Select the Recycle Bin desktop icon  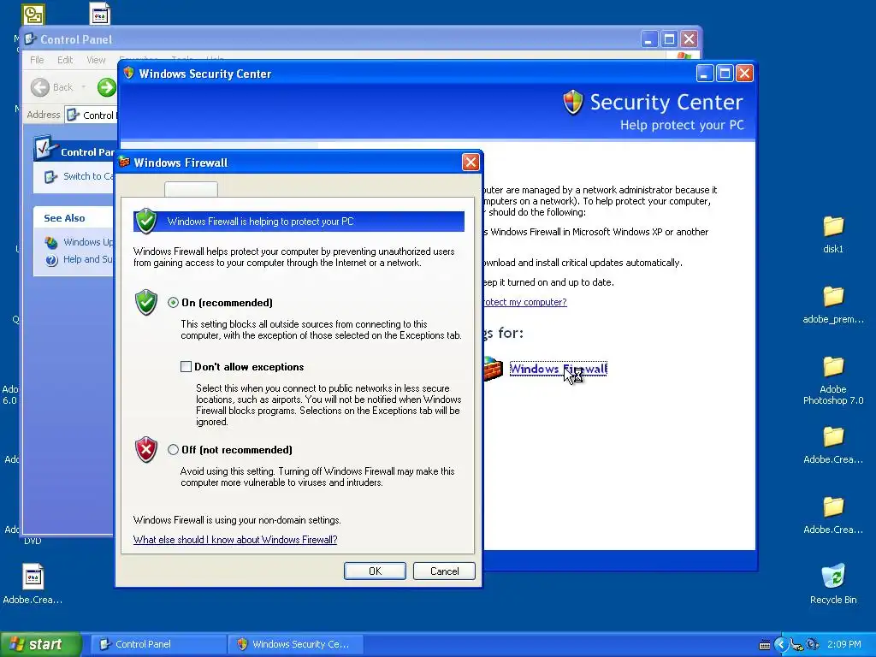tap(833, 584)
